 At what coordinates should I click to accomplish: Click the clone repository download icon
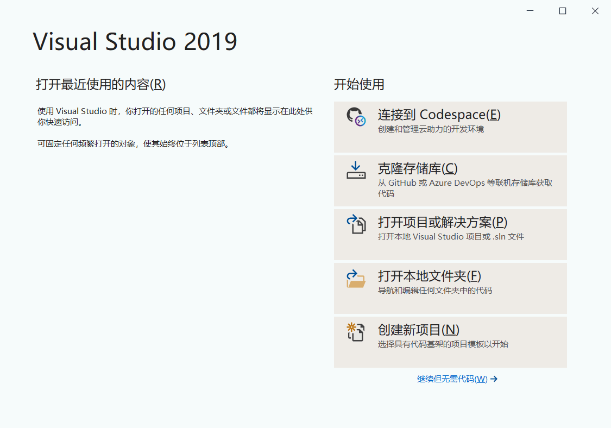pyautogui.click(x=356, y=170)
